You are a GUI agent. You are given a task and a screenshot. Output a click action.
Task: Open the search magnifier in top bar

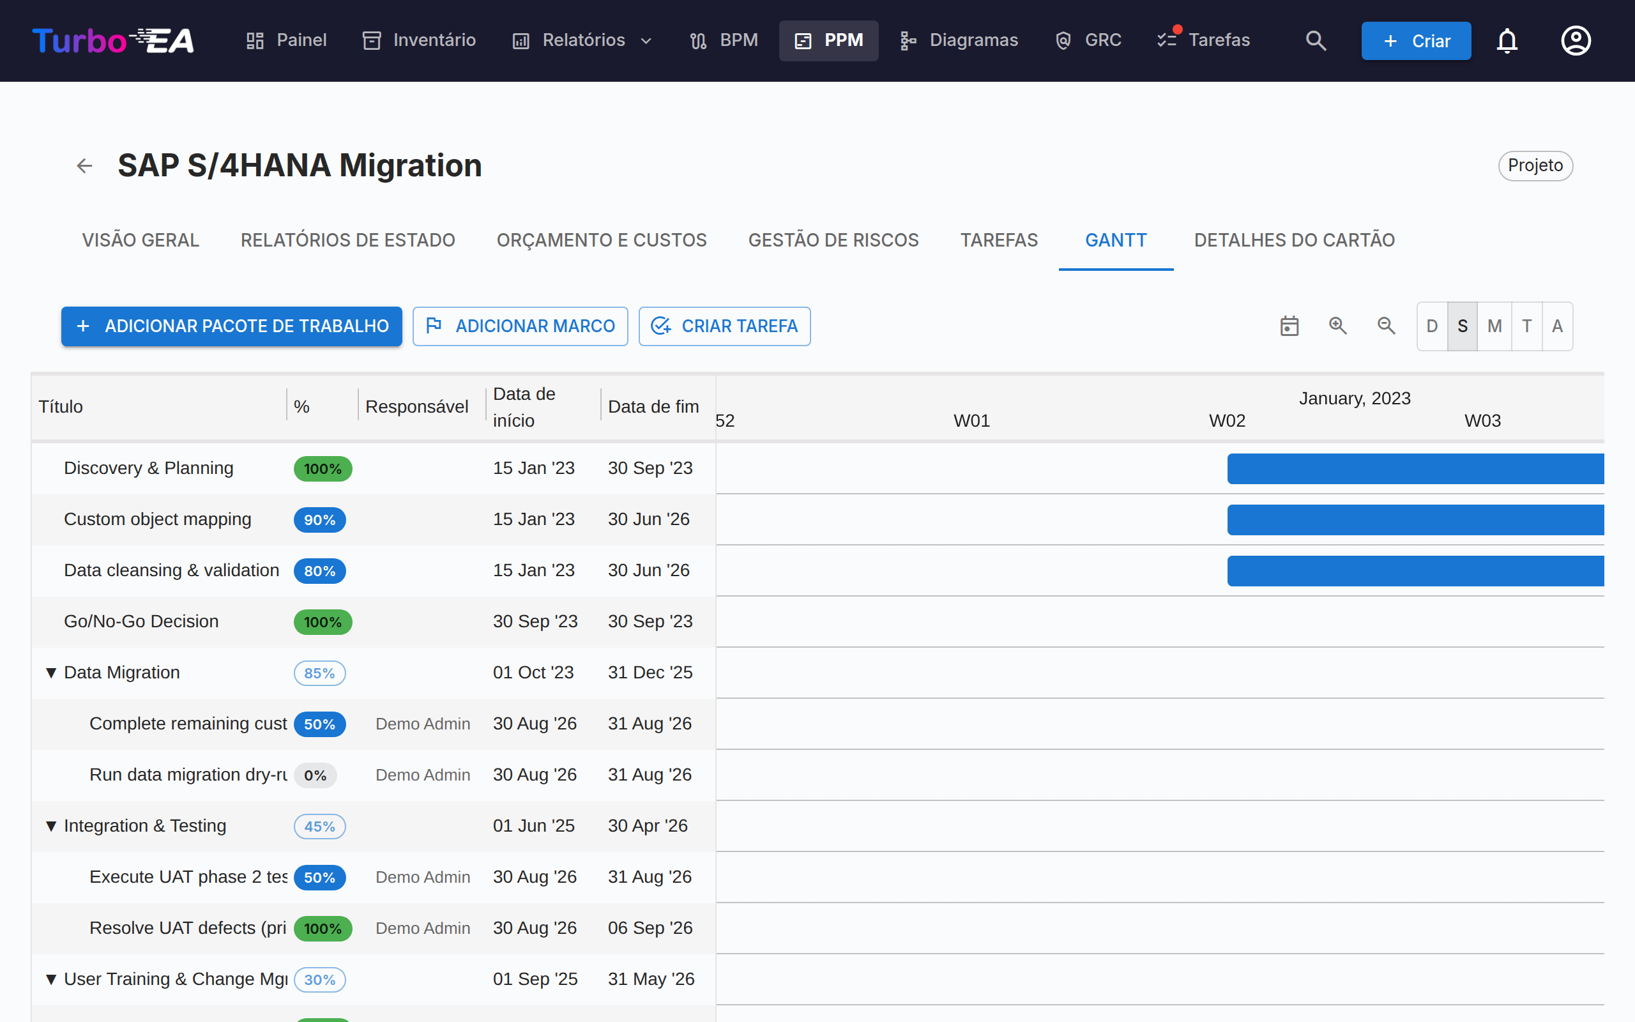pos(1316,40)
